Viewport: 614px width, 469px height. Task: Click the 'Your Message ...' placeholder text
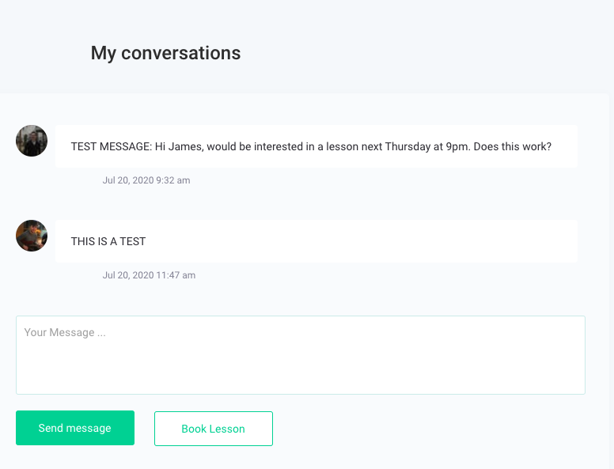65,332
